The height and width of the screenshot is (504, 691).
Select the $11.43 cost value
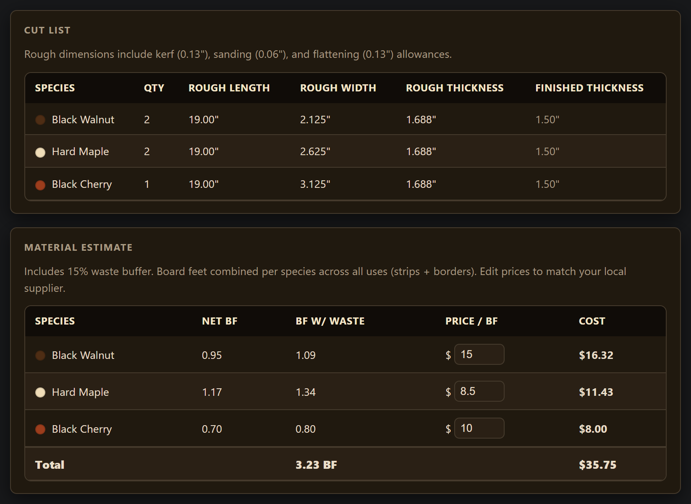point(596,392)
